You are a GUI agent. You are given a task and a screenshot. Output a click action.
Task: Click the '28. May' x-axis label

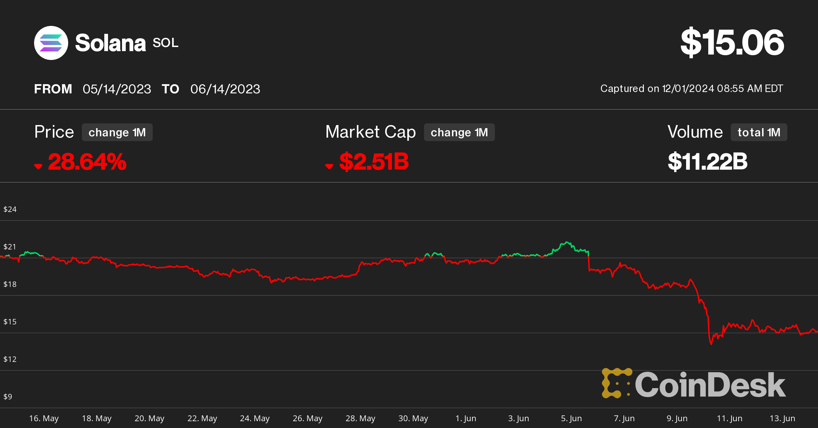pyautogui.click(x=361, y=418)
